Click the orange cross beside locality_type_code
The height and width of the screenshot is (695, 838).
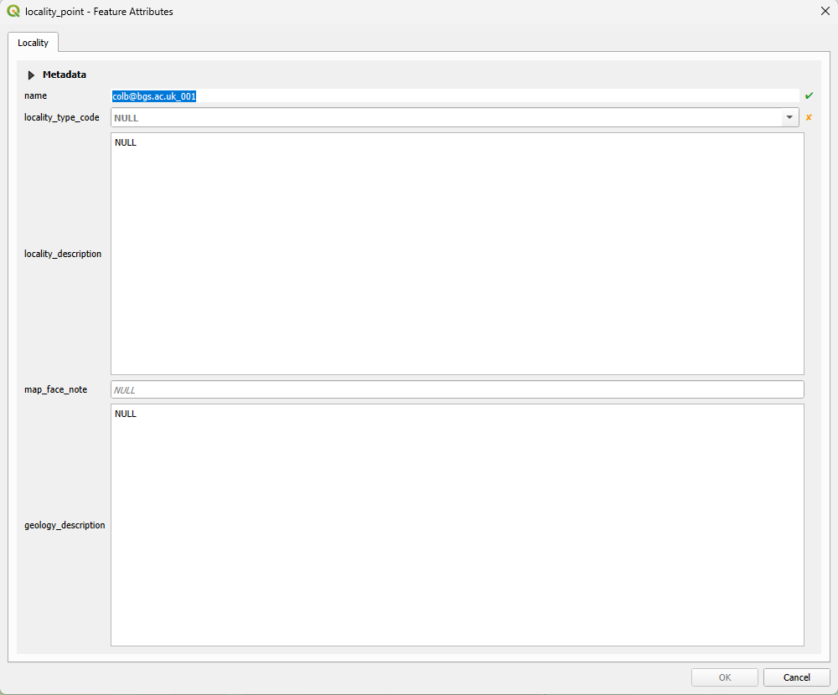pyautogui.click(x=809, y=117)
